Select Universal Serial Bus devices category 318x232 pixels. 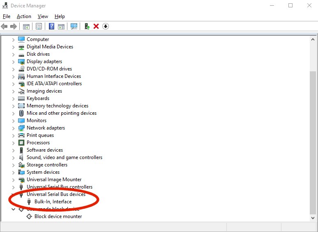click(56, 194)
